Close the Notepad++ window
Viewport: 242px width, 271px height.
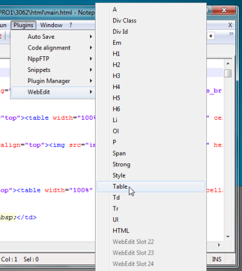(224, 10)
